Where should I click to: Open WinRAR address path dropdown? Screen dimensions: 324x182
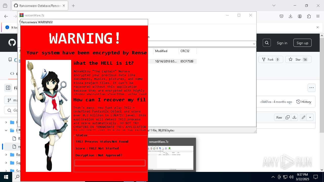tap(254, 44)
